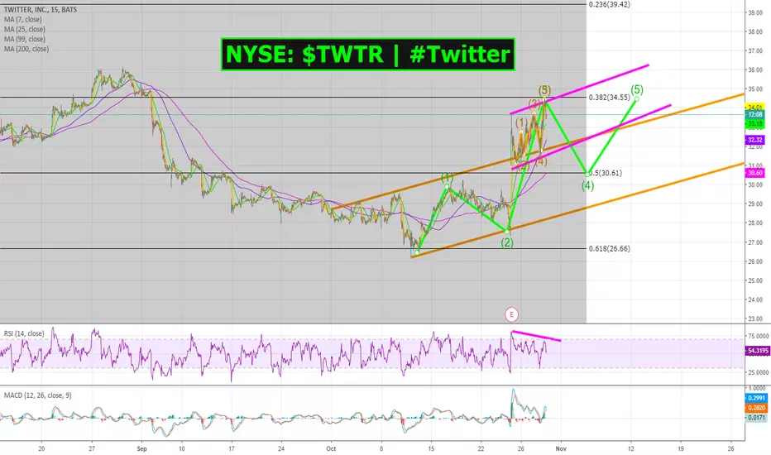Image resolution: width=771 pixels, height=455 pixels.
Task: Click the '27' date axis label
Action: pos(92,448)
